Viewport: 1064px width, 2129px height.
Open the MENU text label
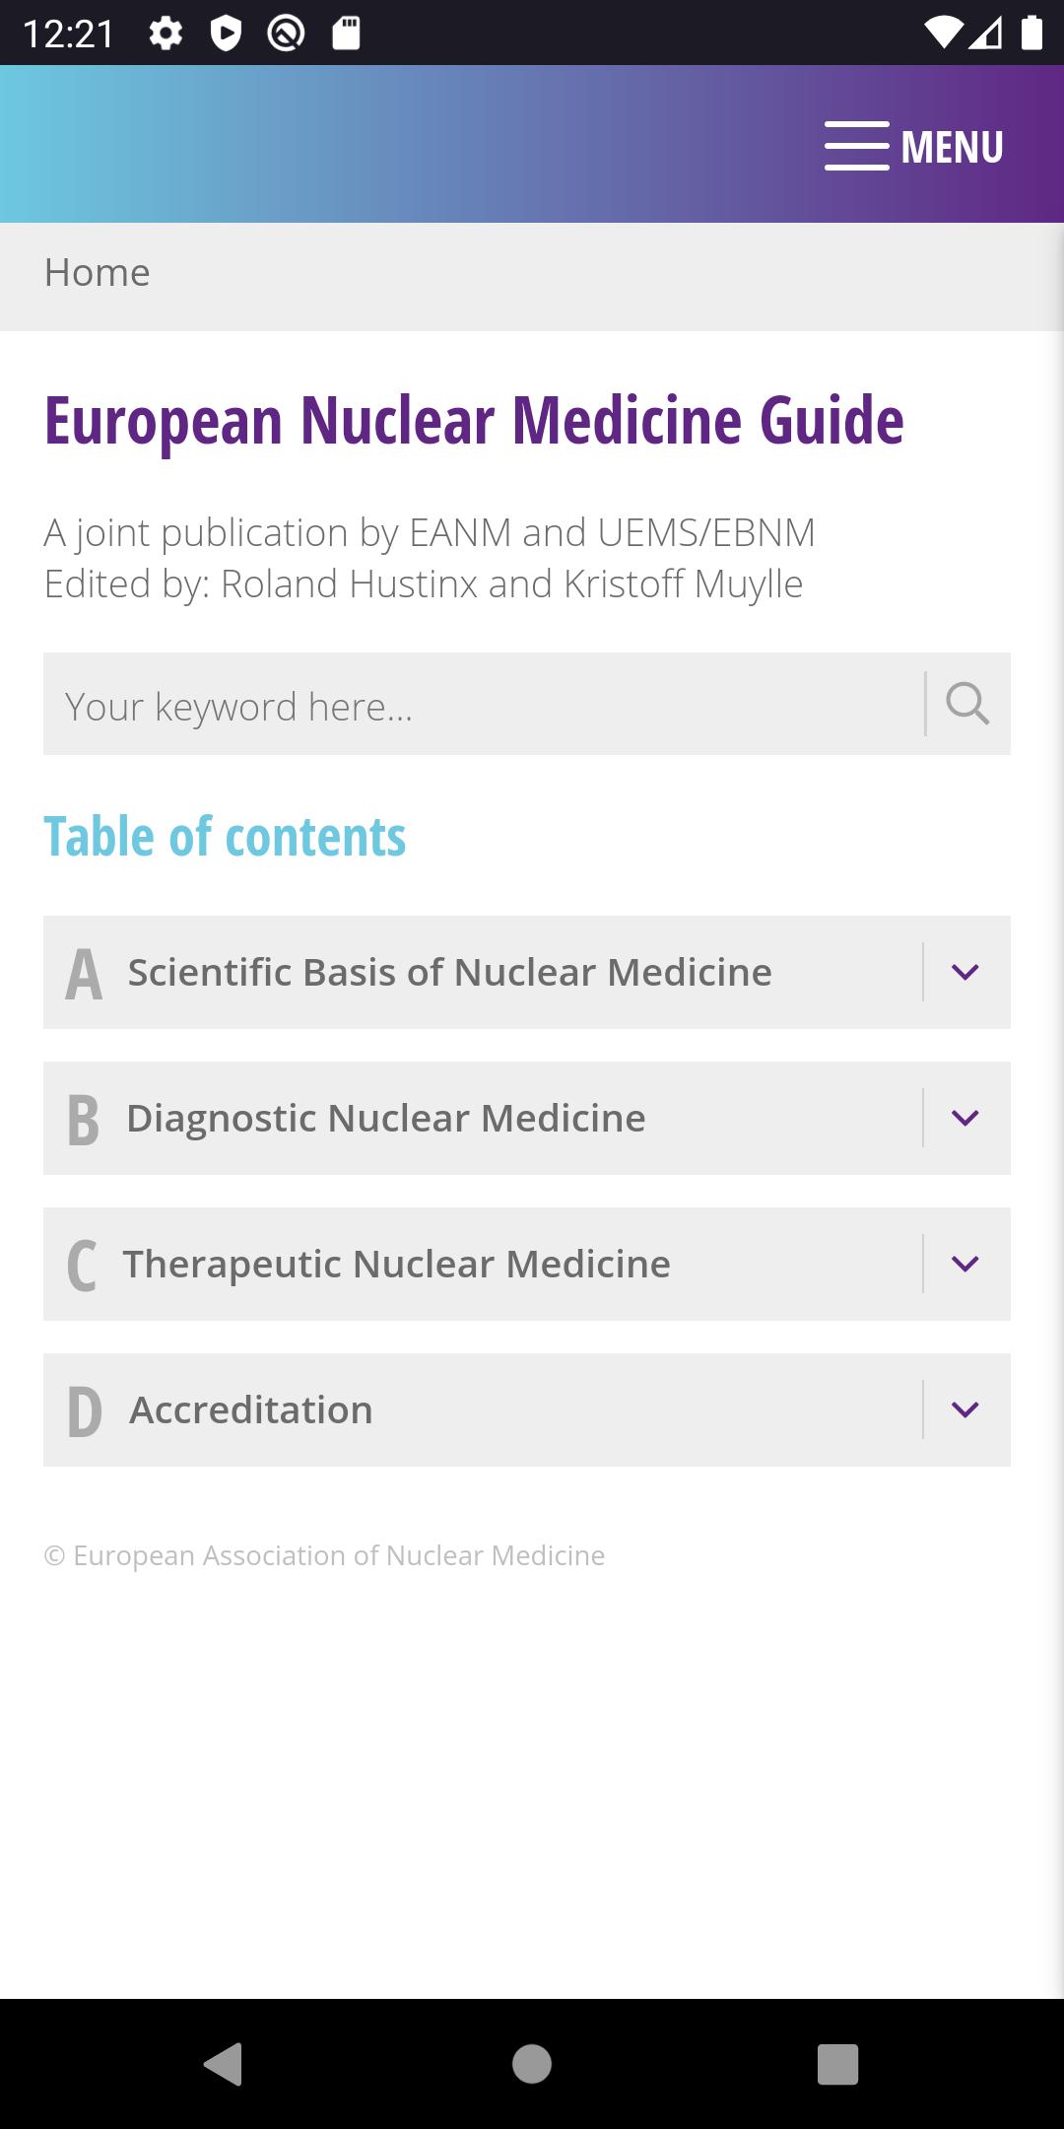point(952,147)
